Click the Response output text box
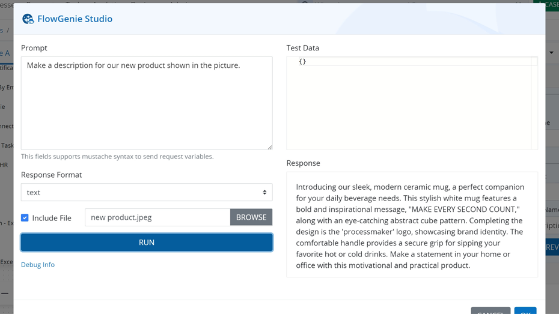 click(x=412, y=225)
